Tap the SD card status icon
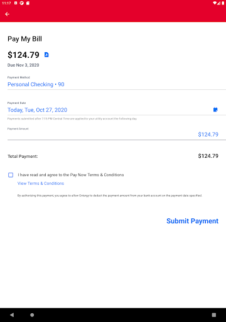The height and width of the screenshot is (322, 226). tap(28, 3)
